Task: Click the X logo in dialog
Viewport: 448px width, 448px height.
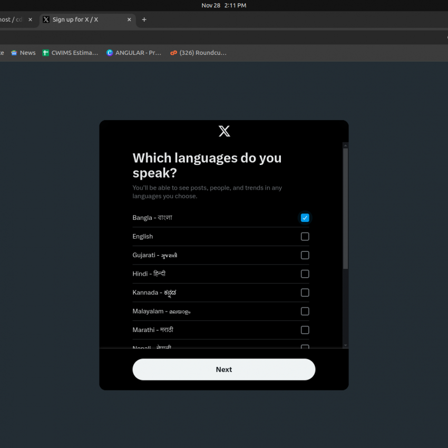Action: (225, 131)
